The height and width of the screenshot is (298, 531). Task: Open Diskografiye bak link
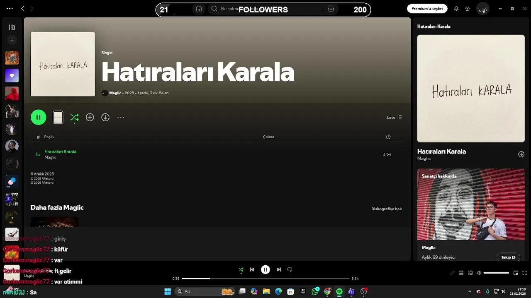coord(387,209)
